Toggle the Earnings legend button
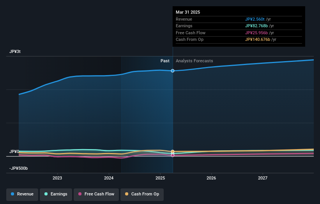 point(56,194)
